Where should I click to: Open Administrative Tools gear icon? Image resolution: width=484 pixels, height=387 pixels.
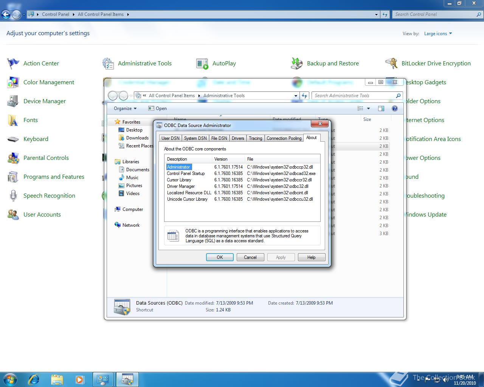click(108, 63)
